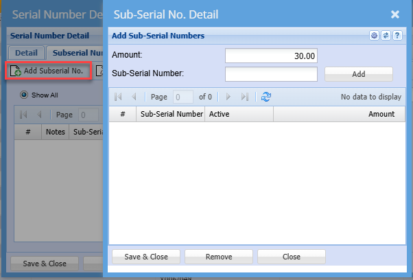Go to previous page in Serial Number Detail pager
413x280 pixels.
40,115
